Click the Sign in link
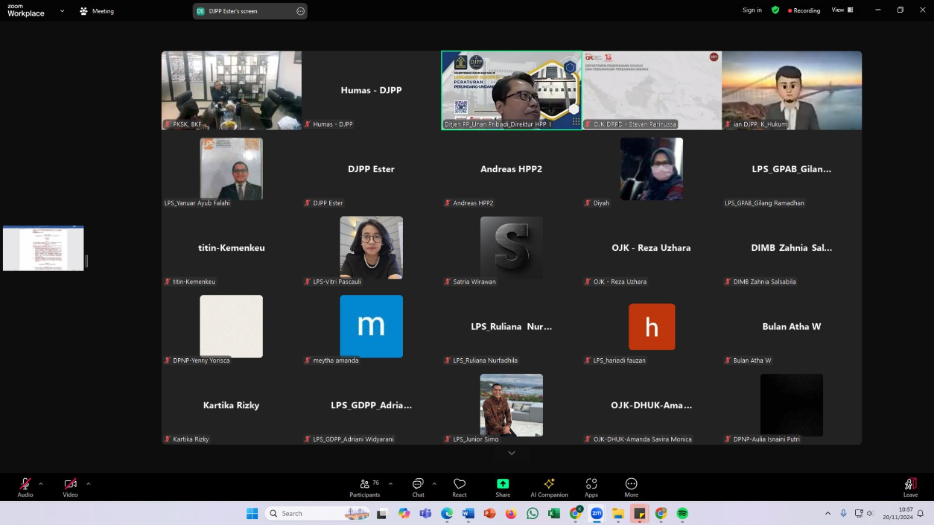 (752, 10)
